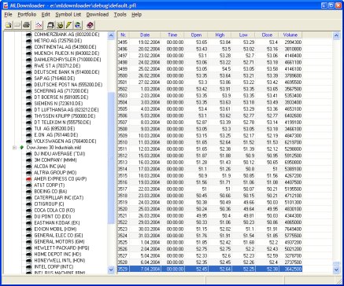344x286 pixels.
Task: Select DT TELEKOM N (555750.DE)
Action: [62, 123]
